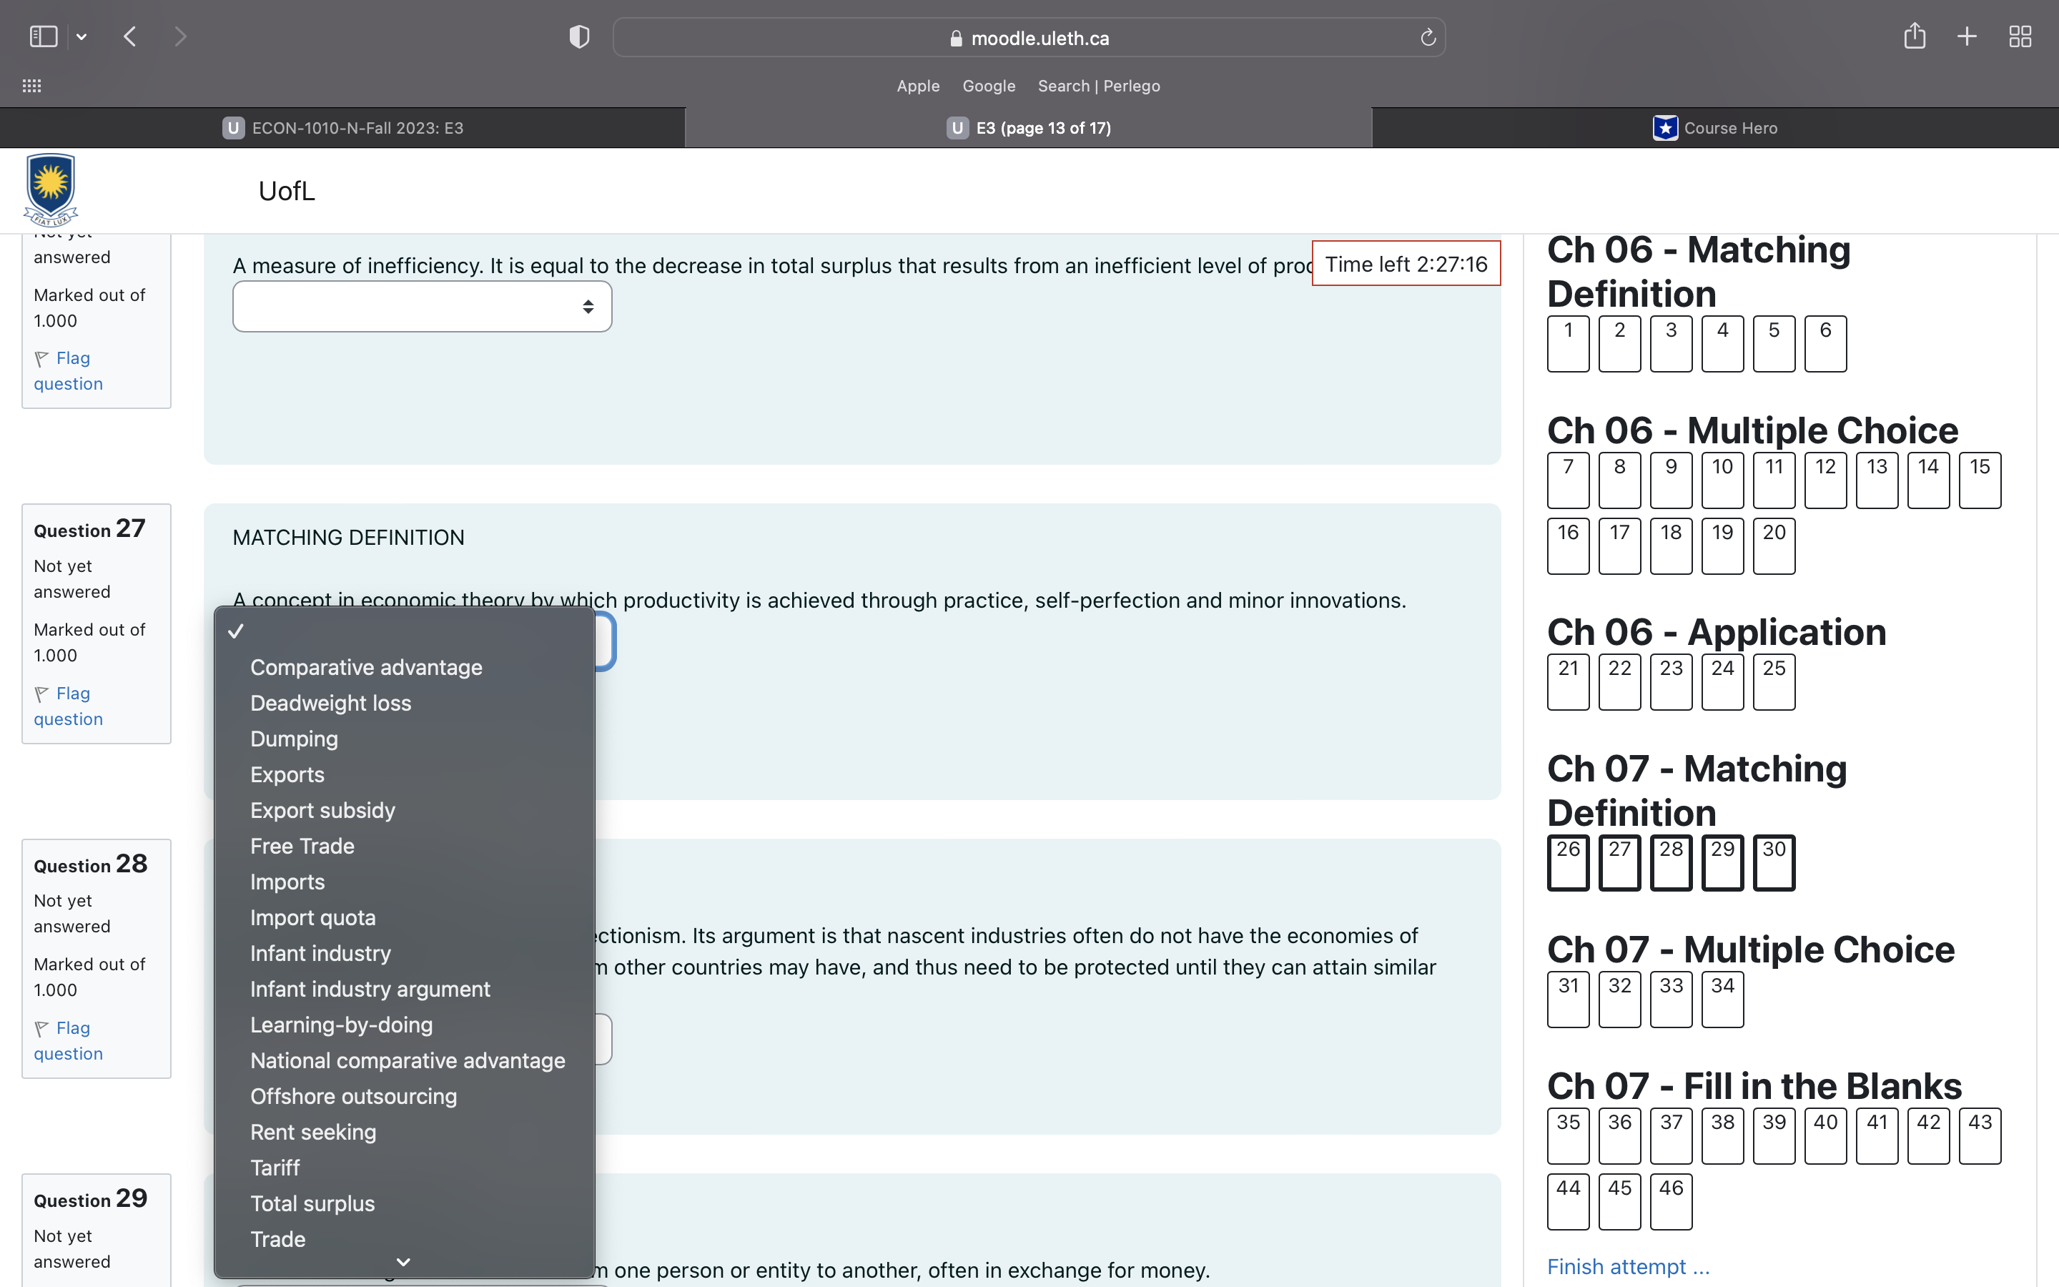Expand the chevron at bottom of the options list

click(x=403, y=1262)
